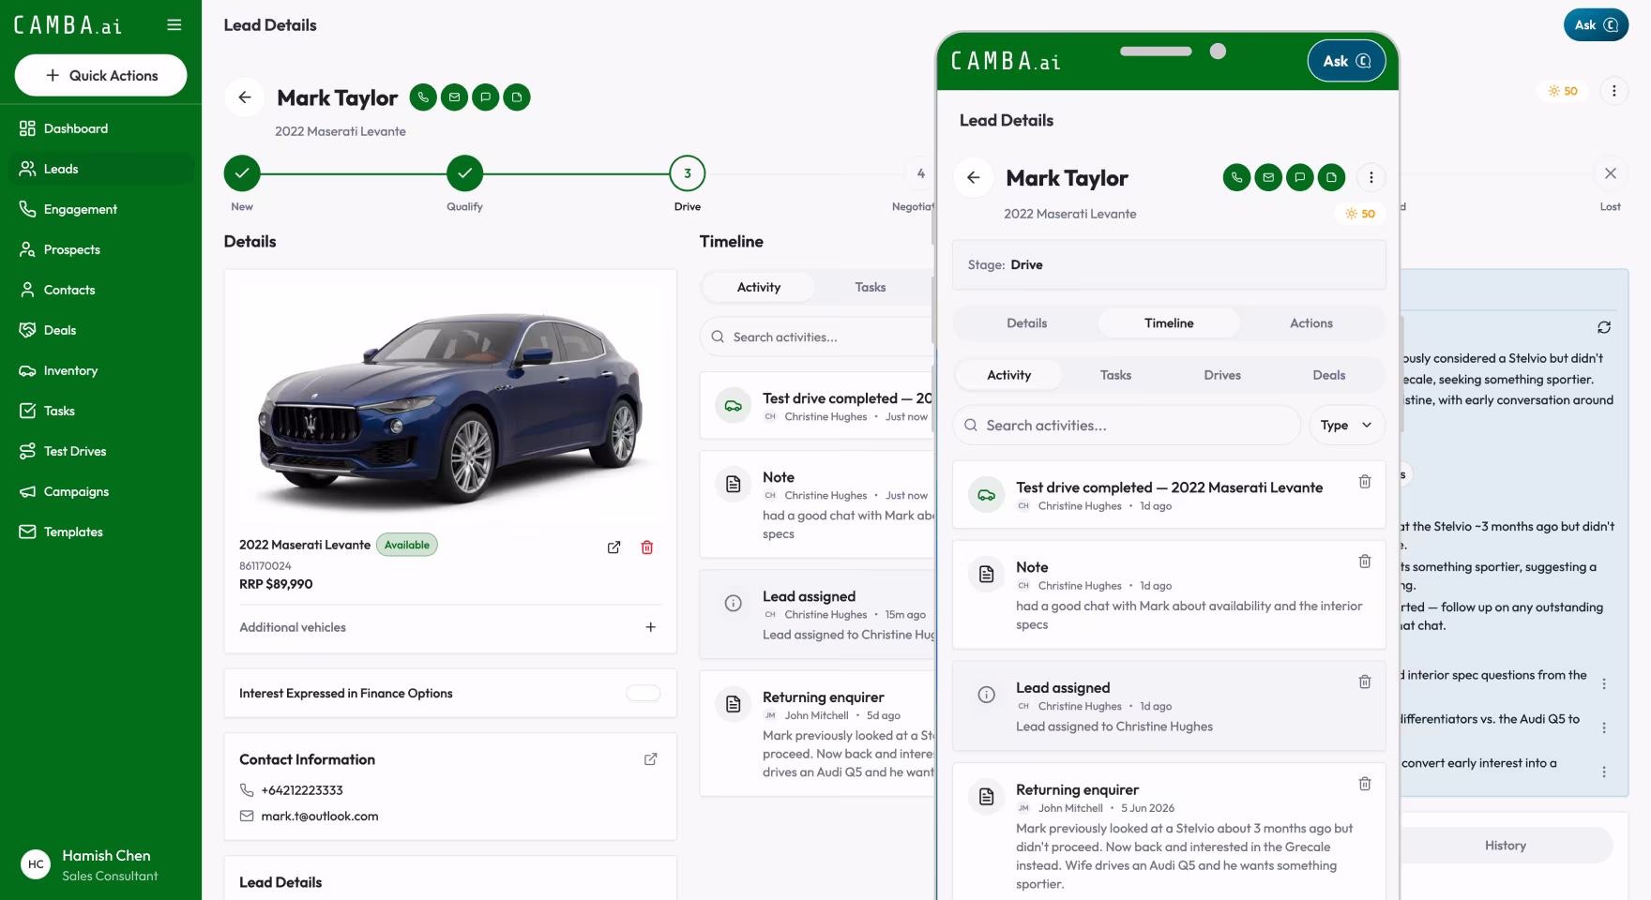
Task: Open the Actions tab in mobile view
Action: (1310, 322)
